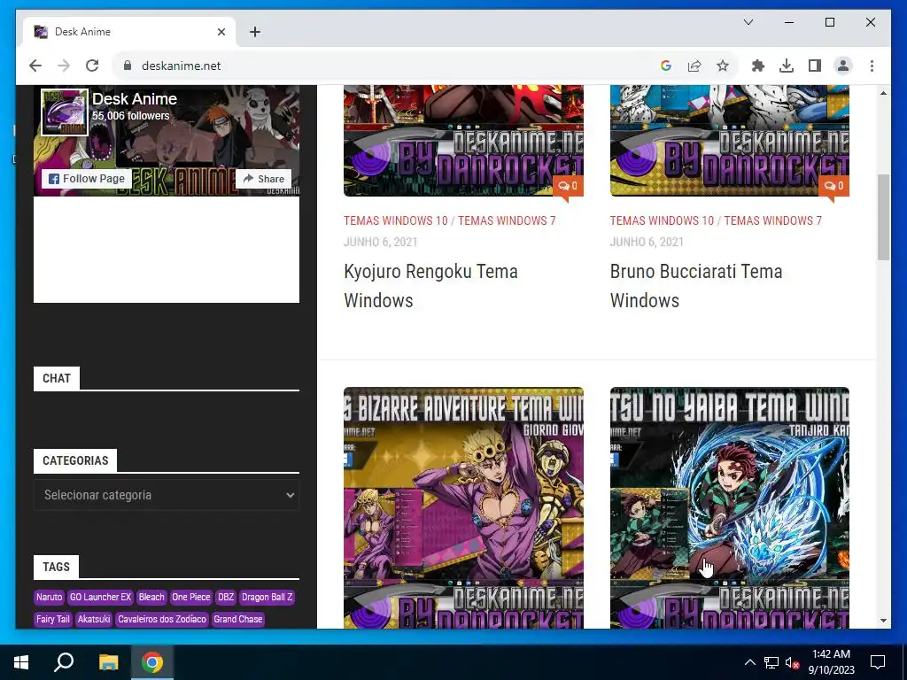Open tab search chevron
Viewport: 907px width, 680px height.
[x=748, y=22]
